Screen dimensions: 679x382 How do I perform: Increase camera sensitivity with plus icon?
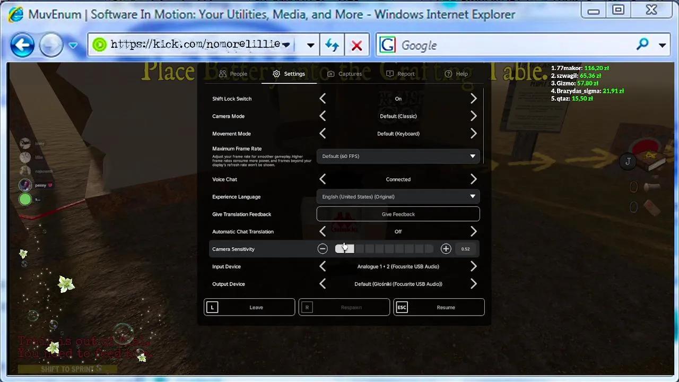pos(446,249)
